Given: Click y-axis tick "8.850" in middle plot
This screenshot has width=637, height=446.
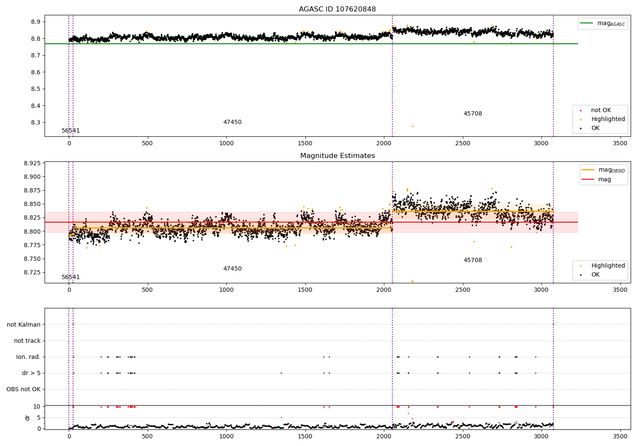Looking at the screenshot, I should click(x=32, y=204).
